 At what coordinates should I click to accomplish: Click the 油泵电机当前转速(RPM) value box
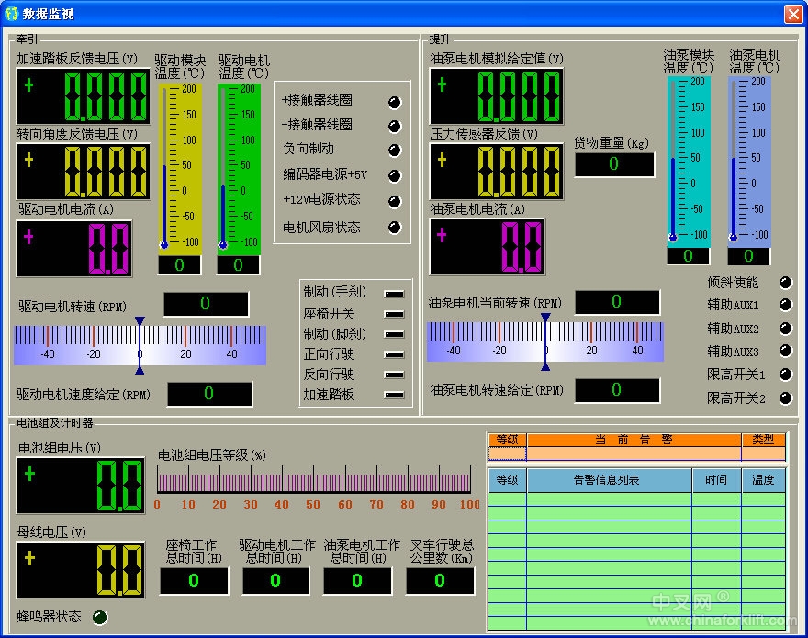(x=617, y=302)
